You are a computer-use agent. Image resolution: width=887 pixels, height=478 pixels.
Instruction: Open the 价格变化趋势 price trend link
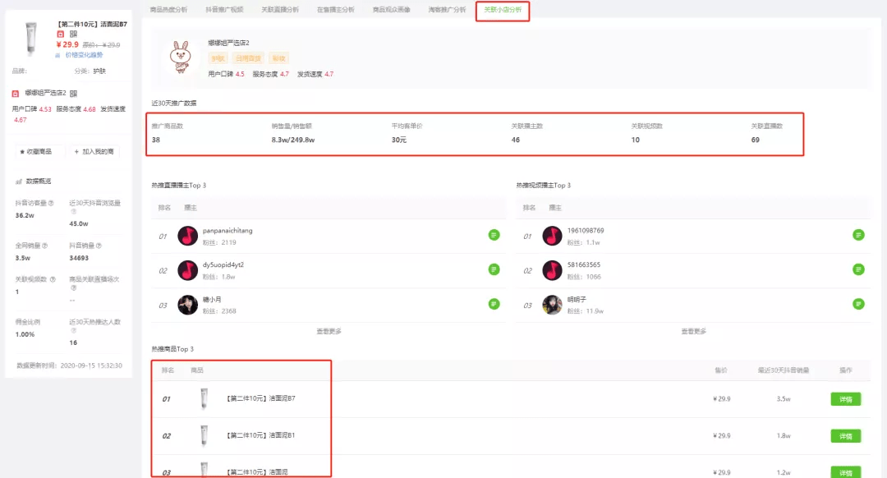point(84,55)
